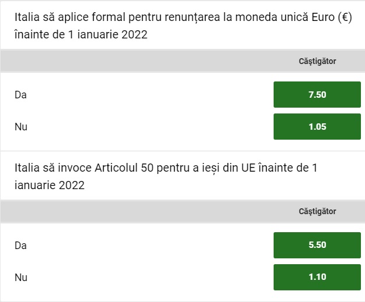This screenshot has width=365, height=302.
Task: Pick Da at 5.50 for Article 50
Action: (x=317, y=245)
